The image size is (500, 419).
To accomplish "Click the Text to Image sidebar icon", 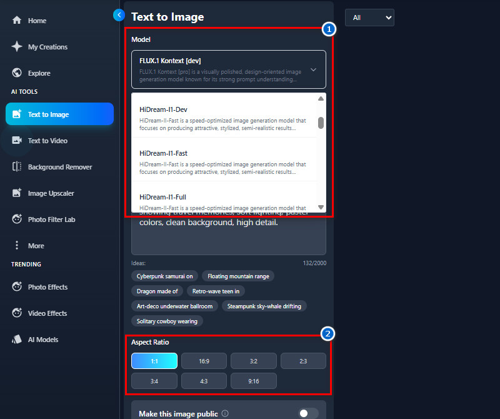I will (17, 114).
